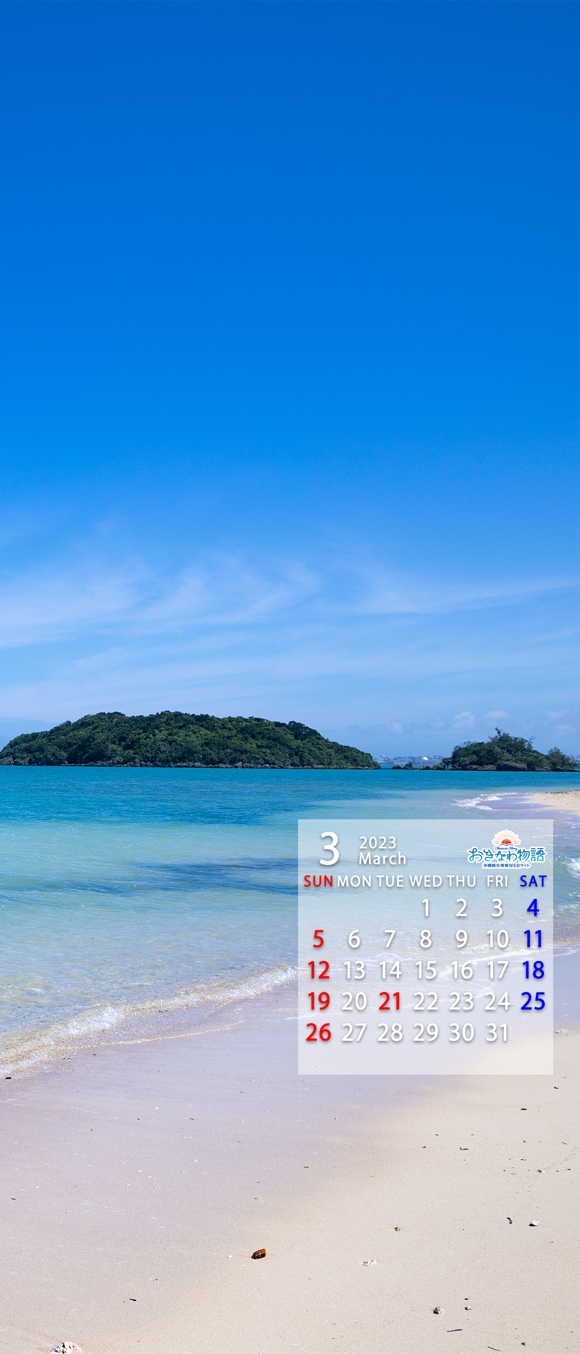Pick Monday March 13 date
This screenshot has width=580, height=1354.
click(354, 970)
